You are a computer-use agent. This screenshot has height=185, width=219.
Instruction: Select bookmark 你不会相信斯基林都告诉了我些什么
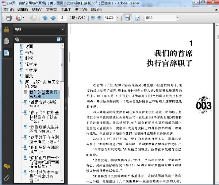pos(44,117)
